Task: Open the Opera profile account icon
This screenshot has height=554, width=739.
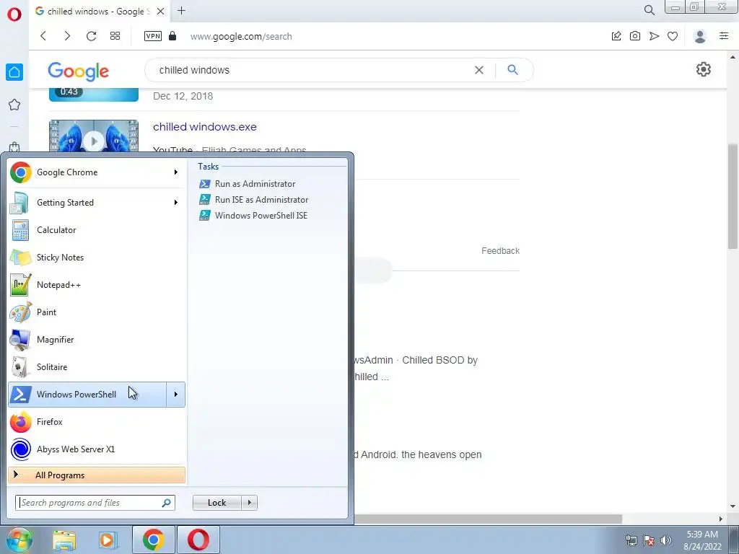Action: coord(700,36)
